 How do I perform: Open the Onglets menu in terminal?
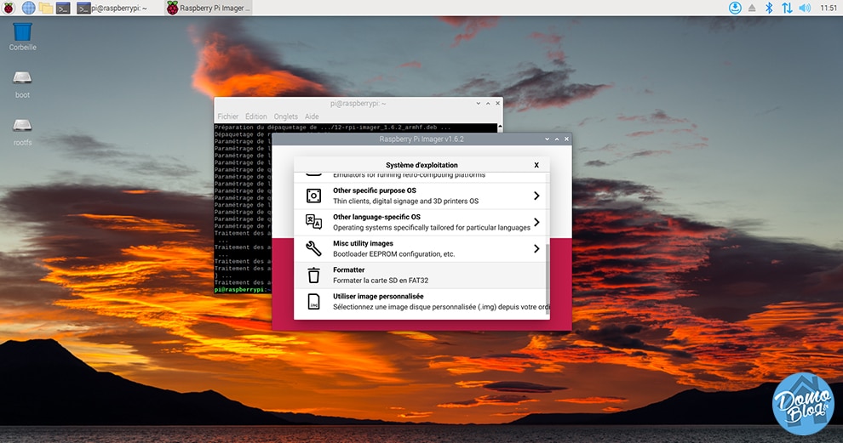(285, 116)
